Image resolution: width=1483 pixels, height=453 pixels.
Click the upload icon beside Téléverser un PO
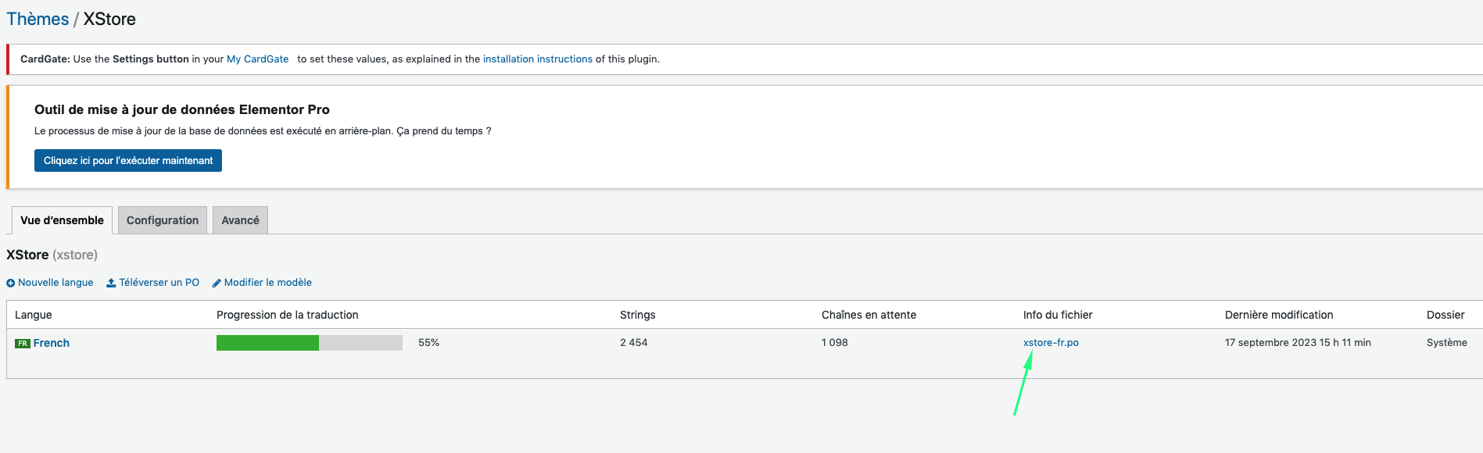(111, 283)
